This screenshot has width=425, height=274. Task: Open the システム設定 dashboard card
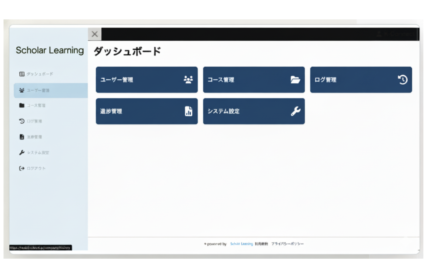[253, 111]
